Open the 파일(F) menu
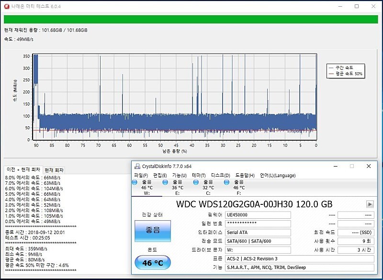Screen dimensions: 383x280 [x=141, y=175]
